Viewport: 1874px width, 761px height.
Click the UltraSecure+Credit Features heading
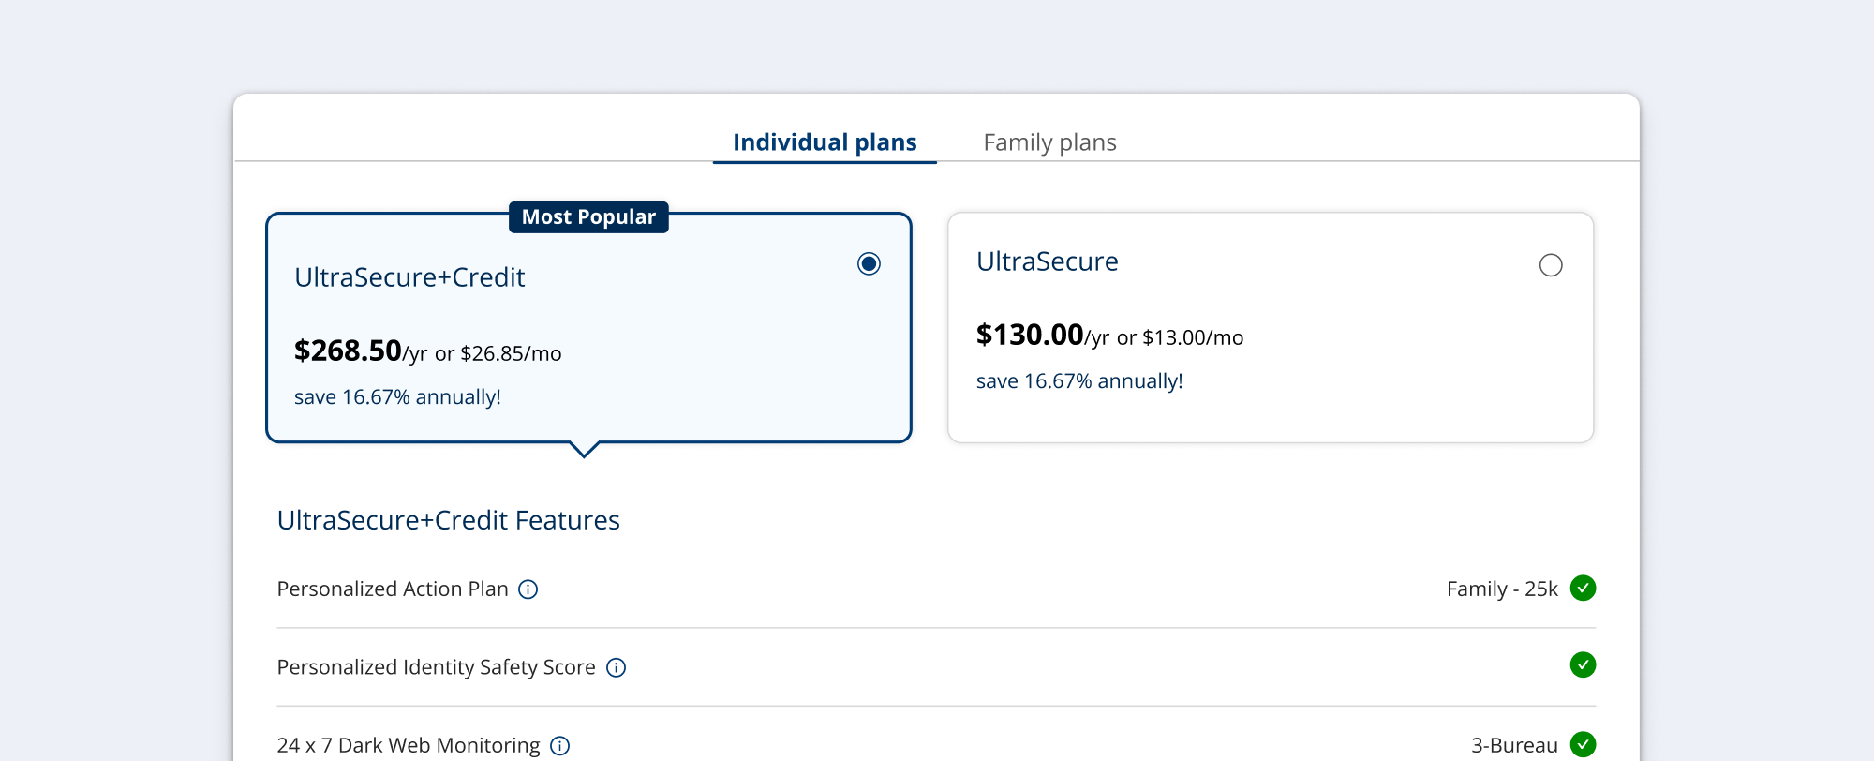[x=448, y=520]
